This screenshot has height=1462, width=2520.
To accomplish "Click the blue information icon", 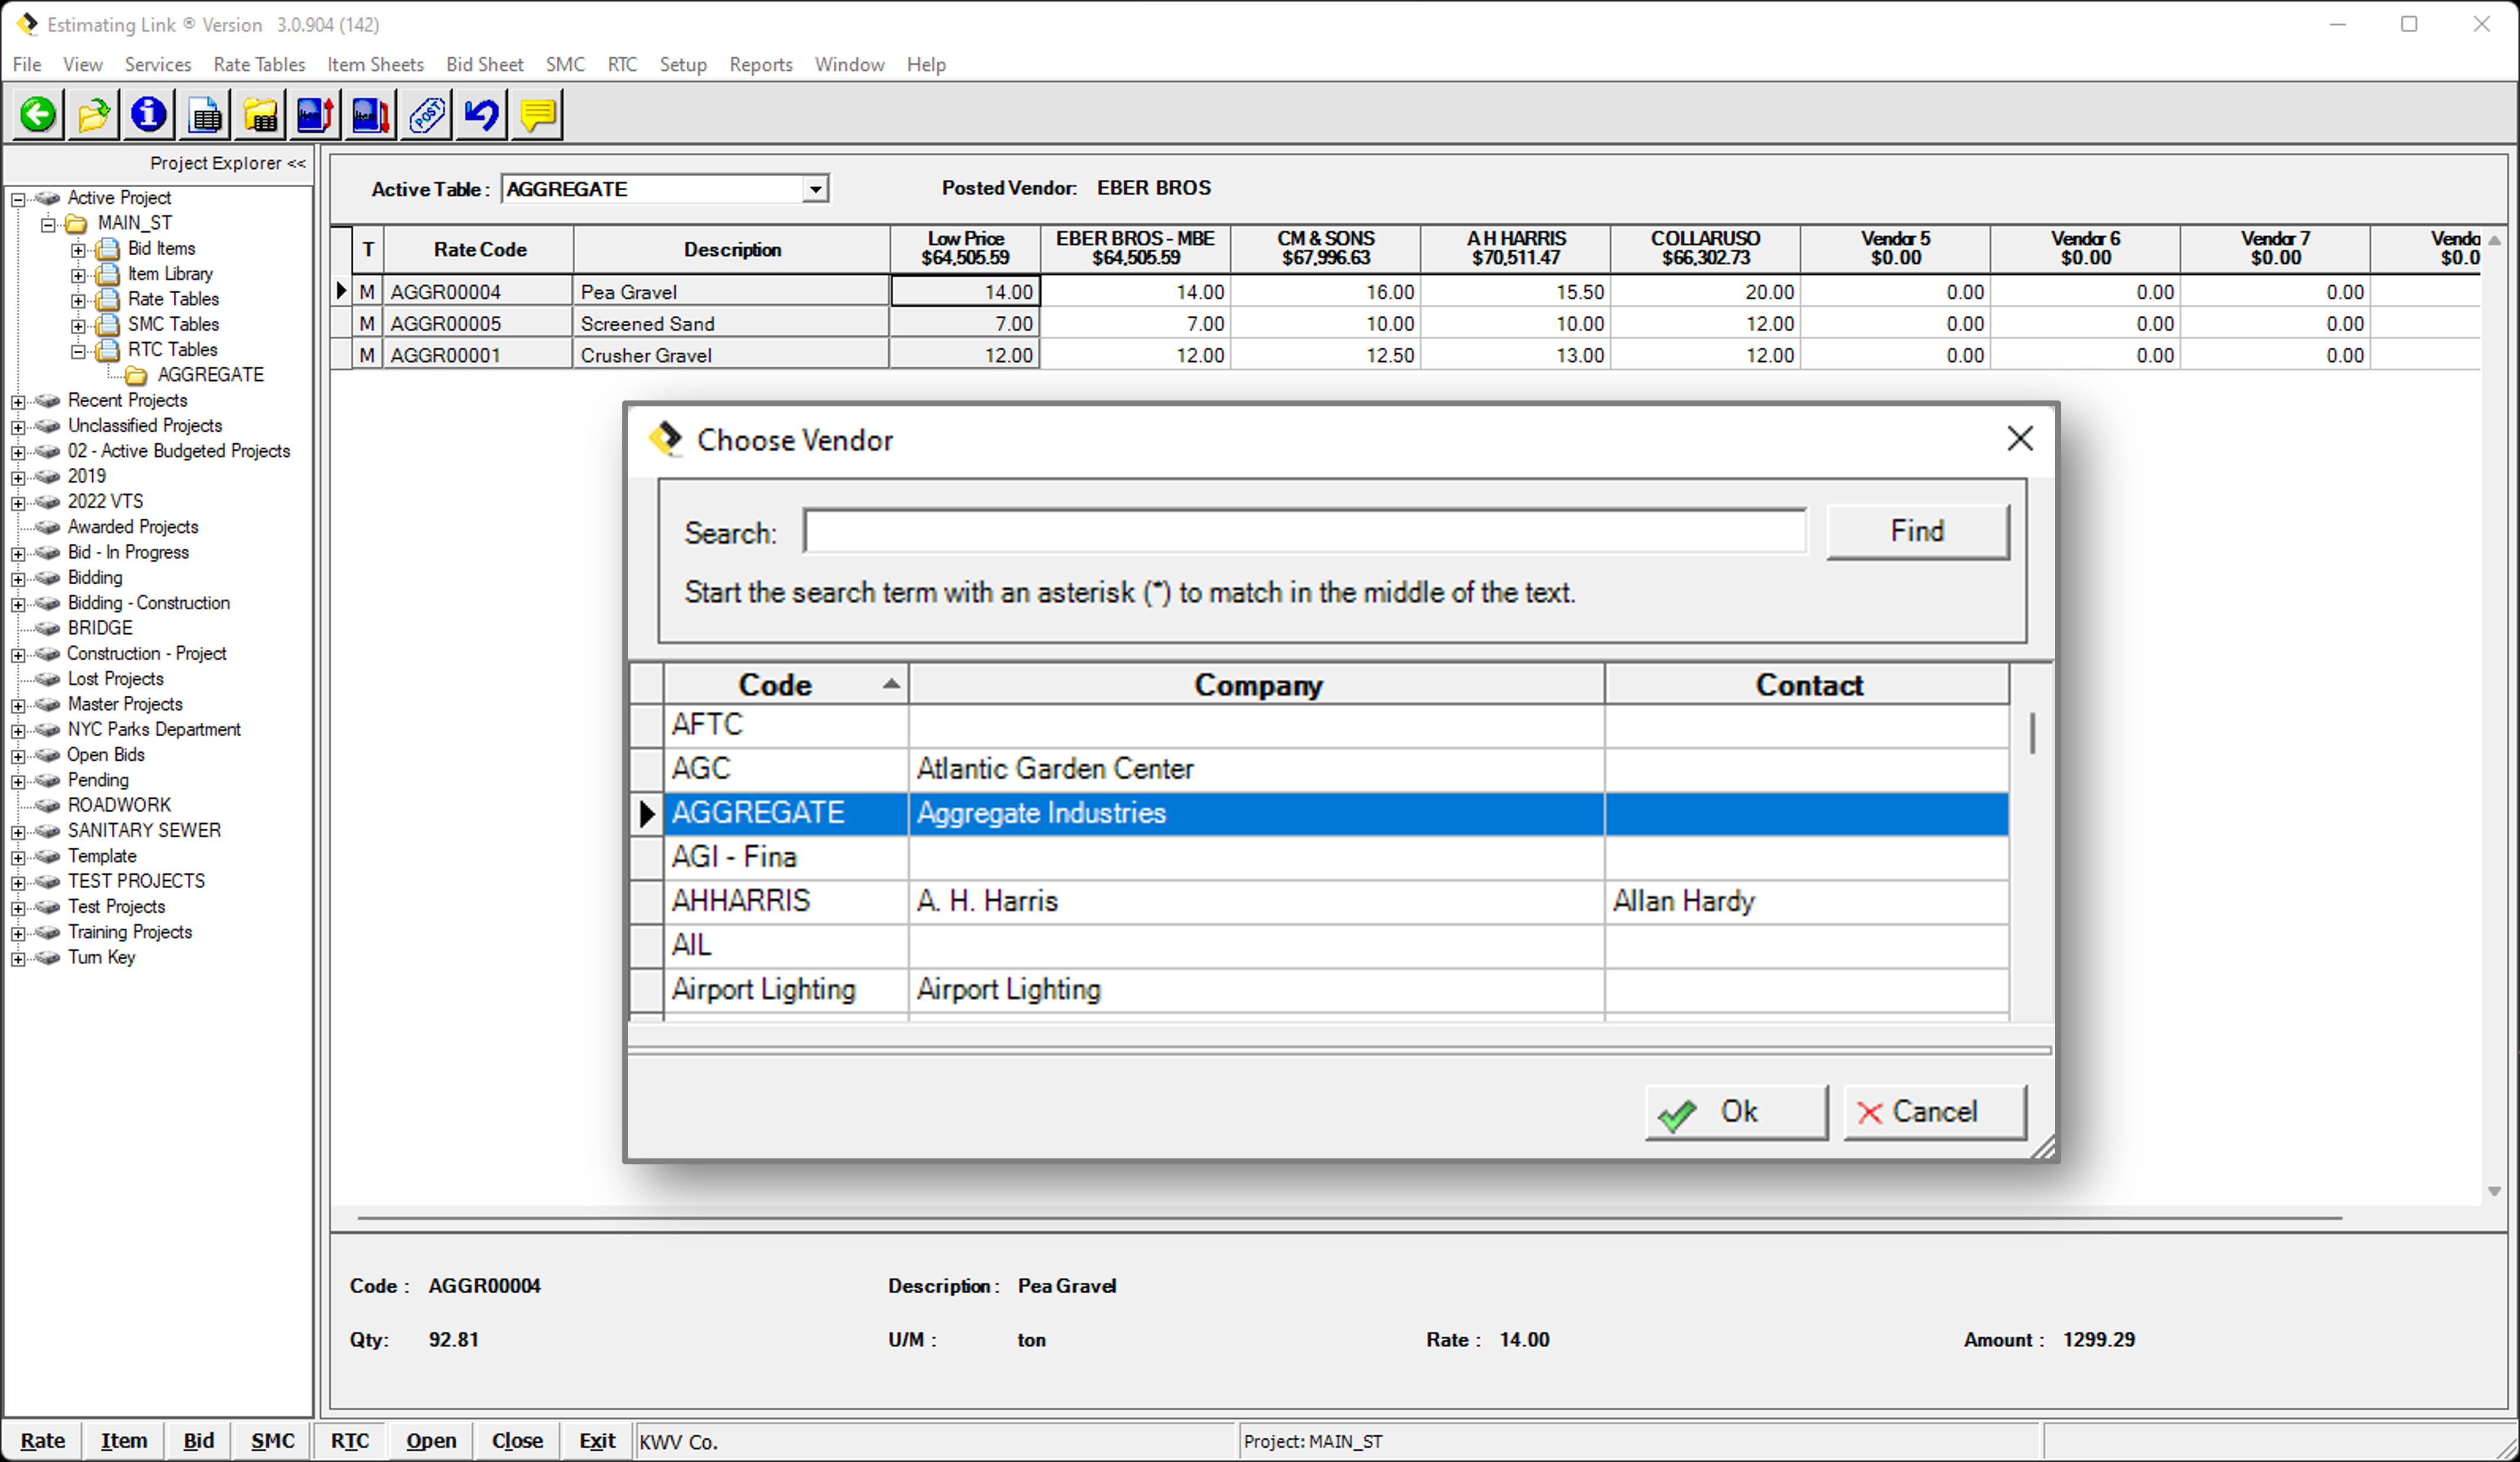I will pyautogui.click(x=149, y=115).
